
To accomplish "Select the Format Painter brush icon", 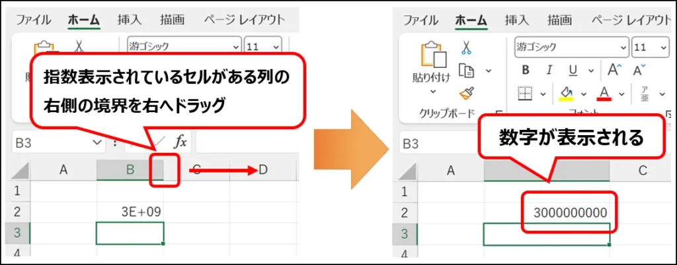I will [466, 92].
